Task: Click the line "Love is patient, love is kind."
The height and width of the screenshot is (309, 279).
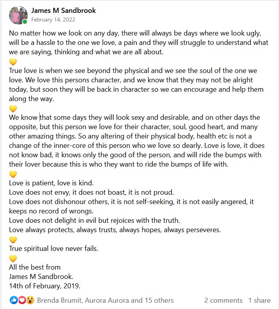Action: [51, 183]
